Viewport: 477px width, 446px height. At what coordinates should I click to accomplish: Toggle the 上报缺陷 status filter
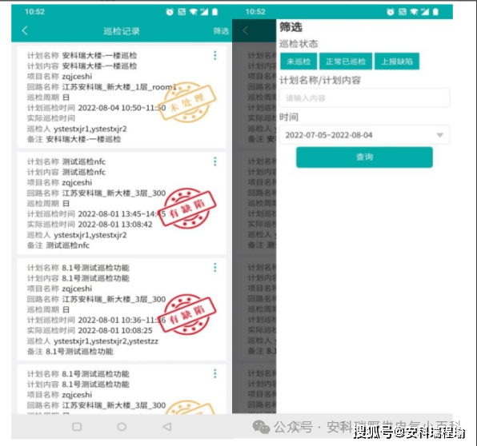point(397,62)
